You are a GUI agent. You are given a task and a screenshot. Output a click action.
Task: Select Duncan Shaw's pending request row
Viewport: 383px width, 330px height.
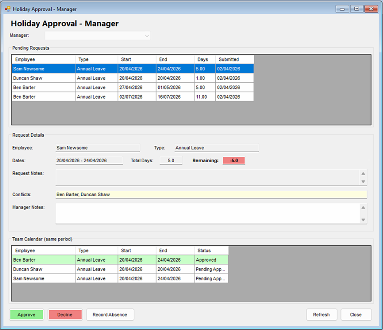click(x=132, y=78)
